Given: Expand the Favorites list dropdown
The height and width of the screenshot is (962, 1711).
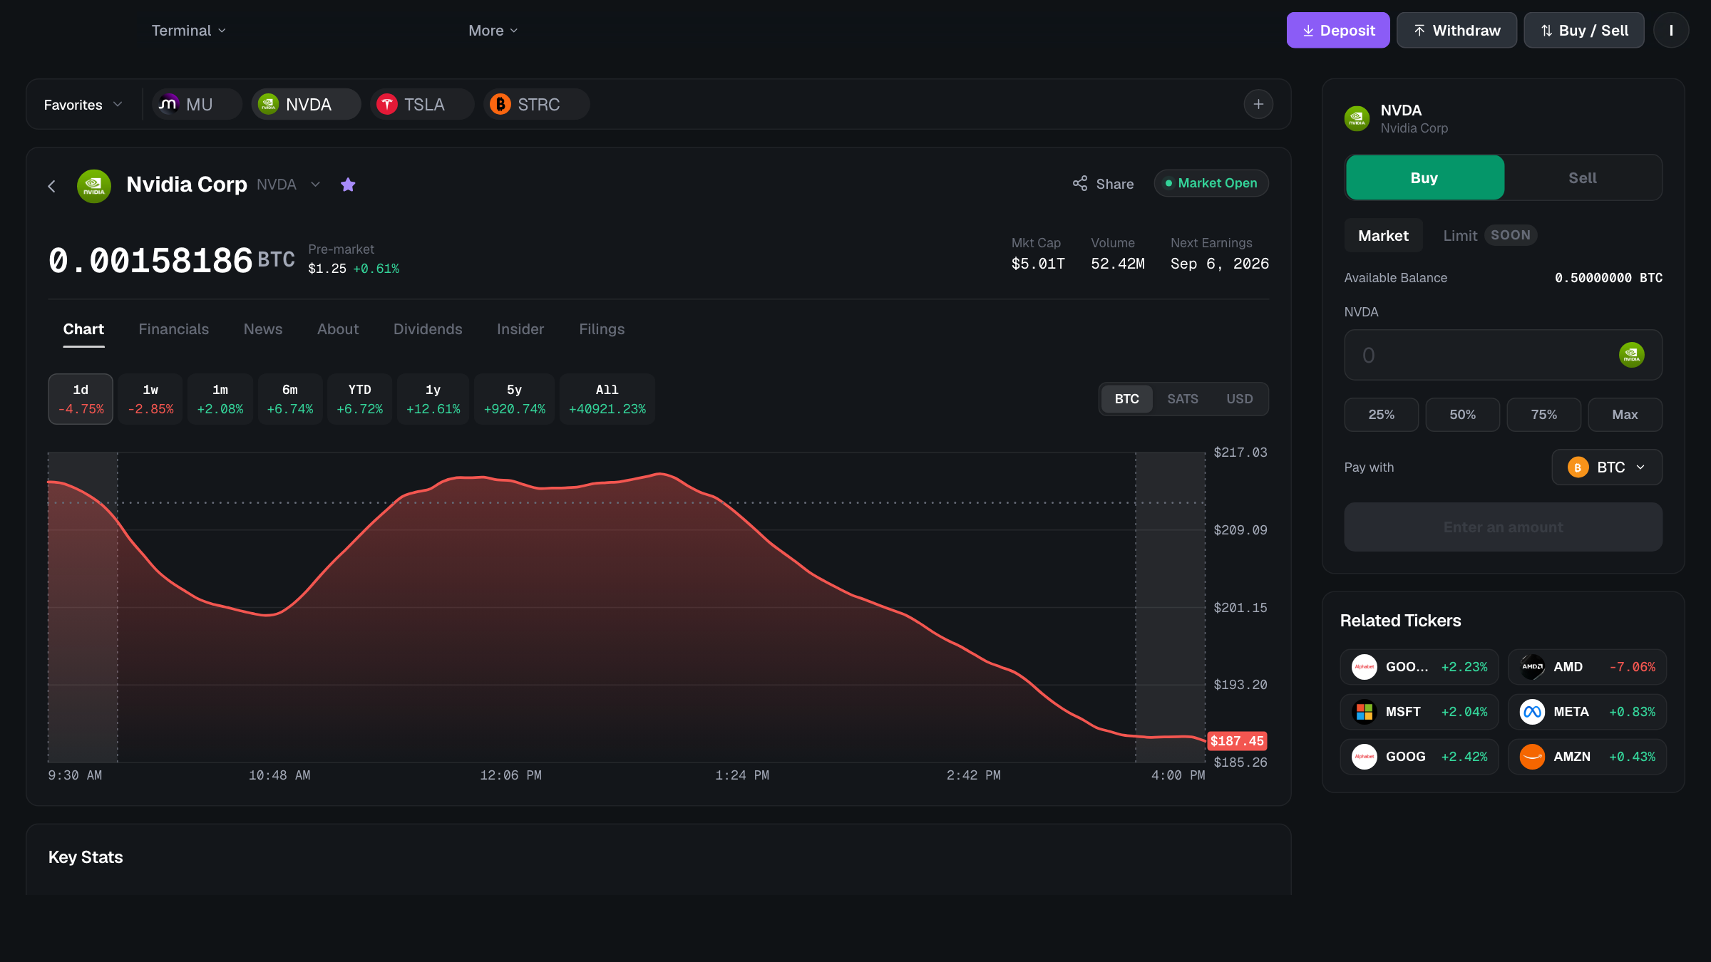Looking at the screenshot, I should click(x=83, y=105).
